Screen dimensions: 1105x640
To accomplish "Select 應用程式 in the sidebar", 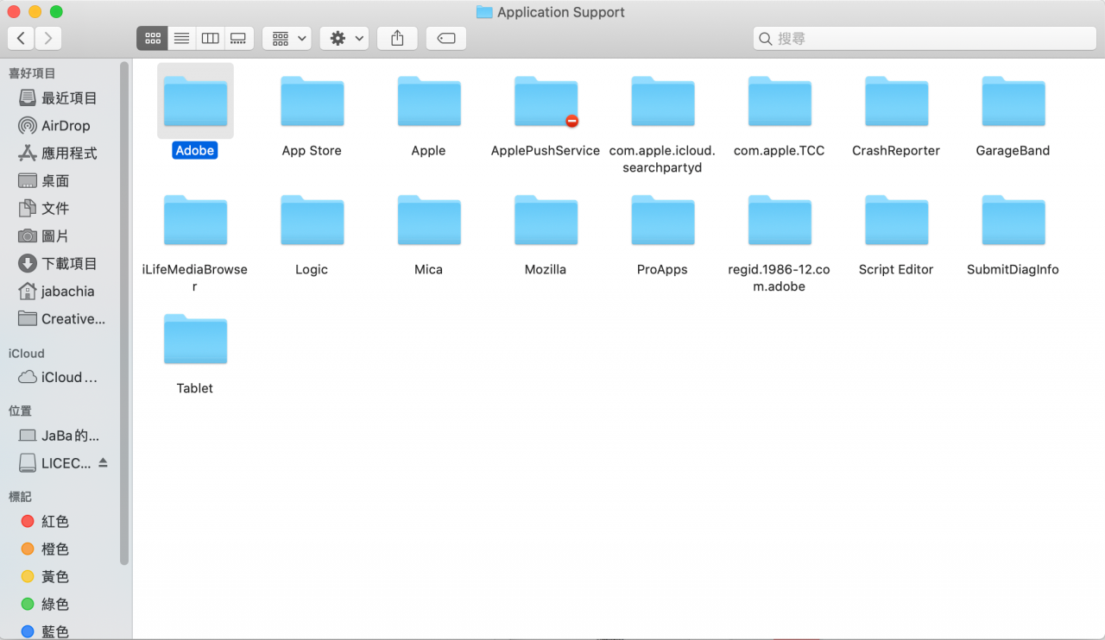I will pyautogui.click(x=68, y=154).
